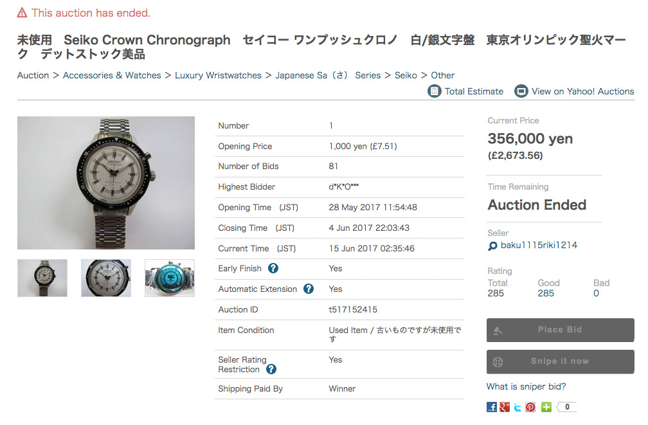Share via the Twitter bird icon
Image resolution: width=648 pixels, height=425 pixels.
(x=517, y=407)
